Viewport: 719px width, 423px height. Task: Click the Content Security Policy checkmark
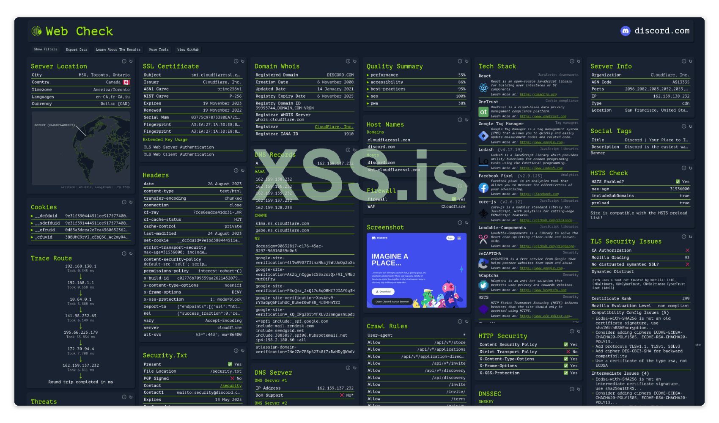[566, 345]
